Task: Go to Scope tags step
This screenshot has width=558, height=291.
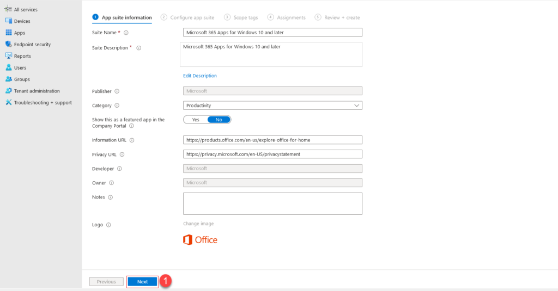Action: pyautogui.click(x=241, y=17)
